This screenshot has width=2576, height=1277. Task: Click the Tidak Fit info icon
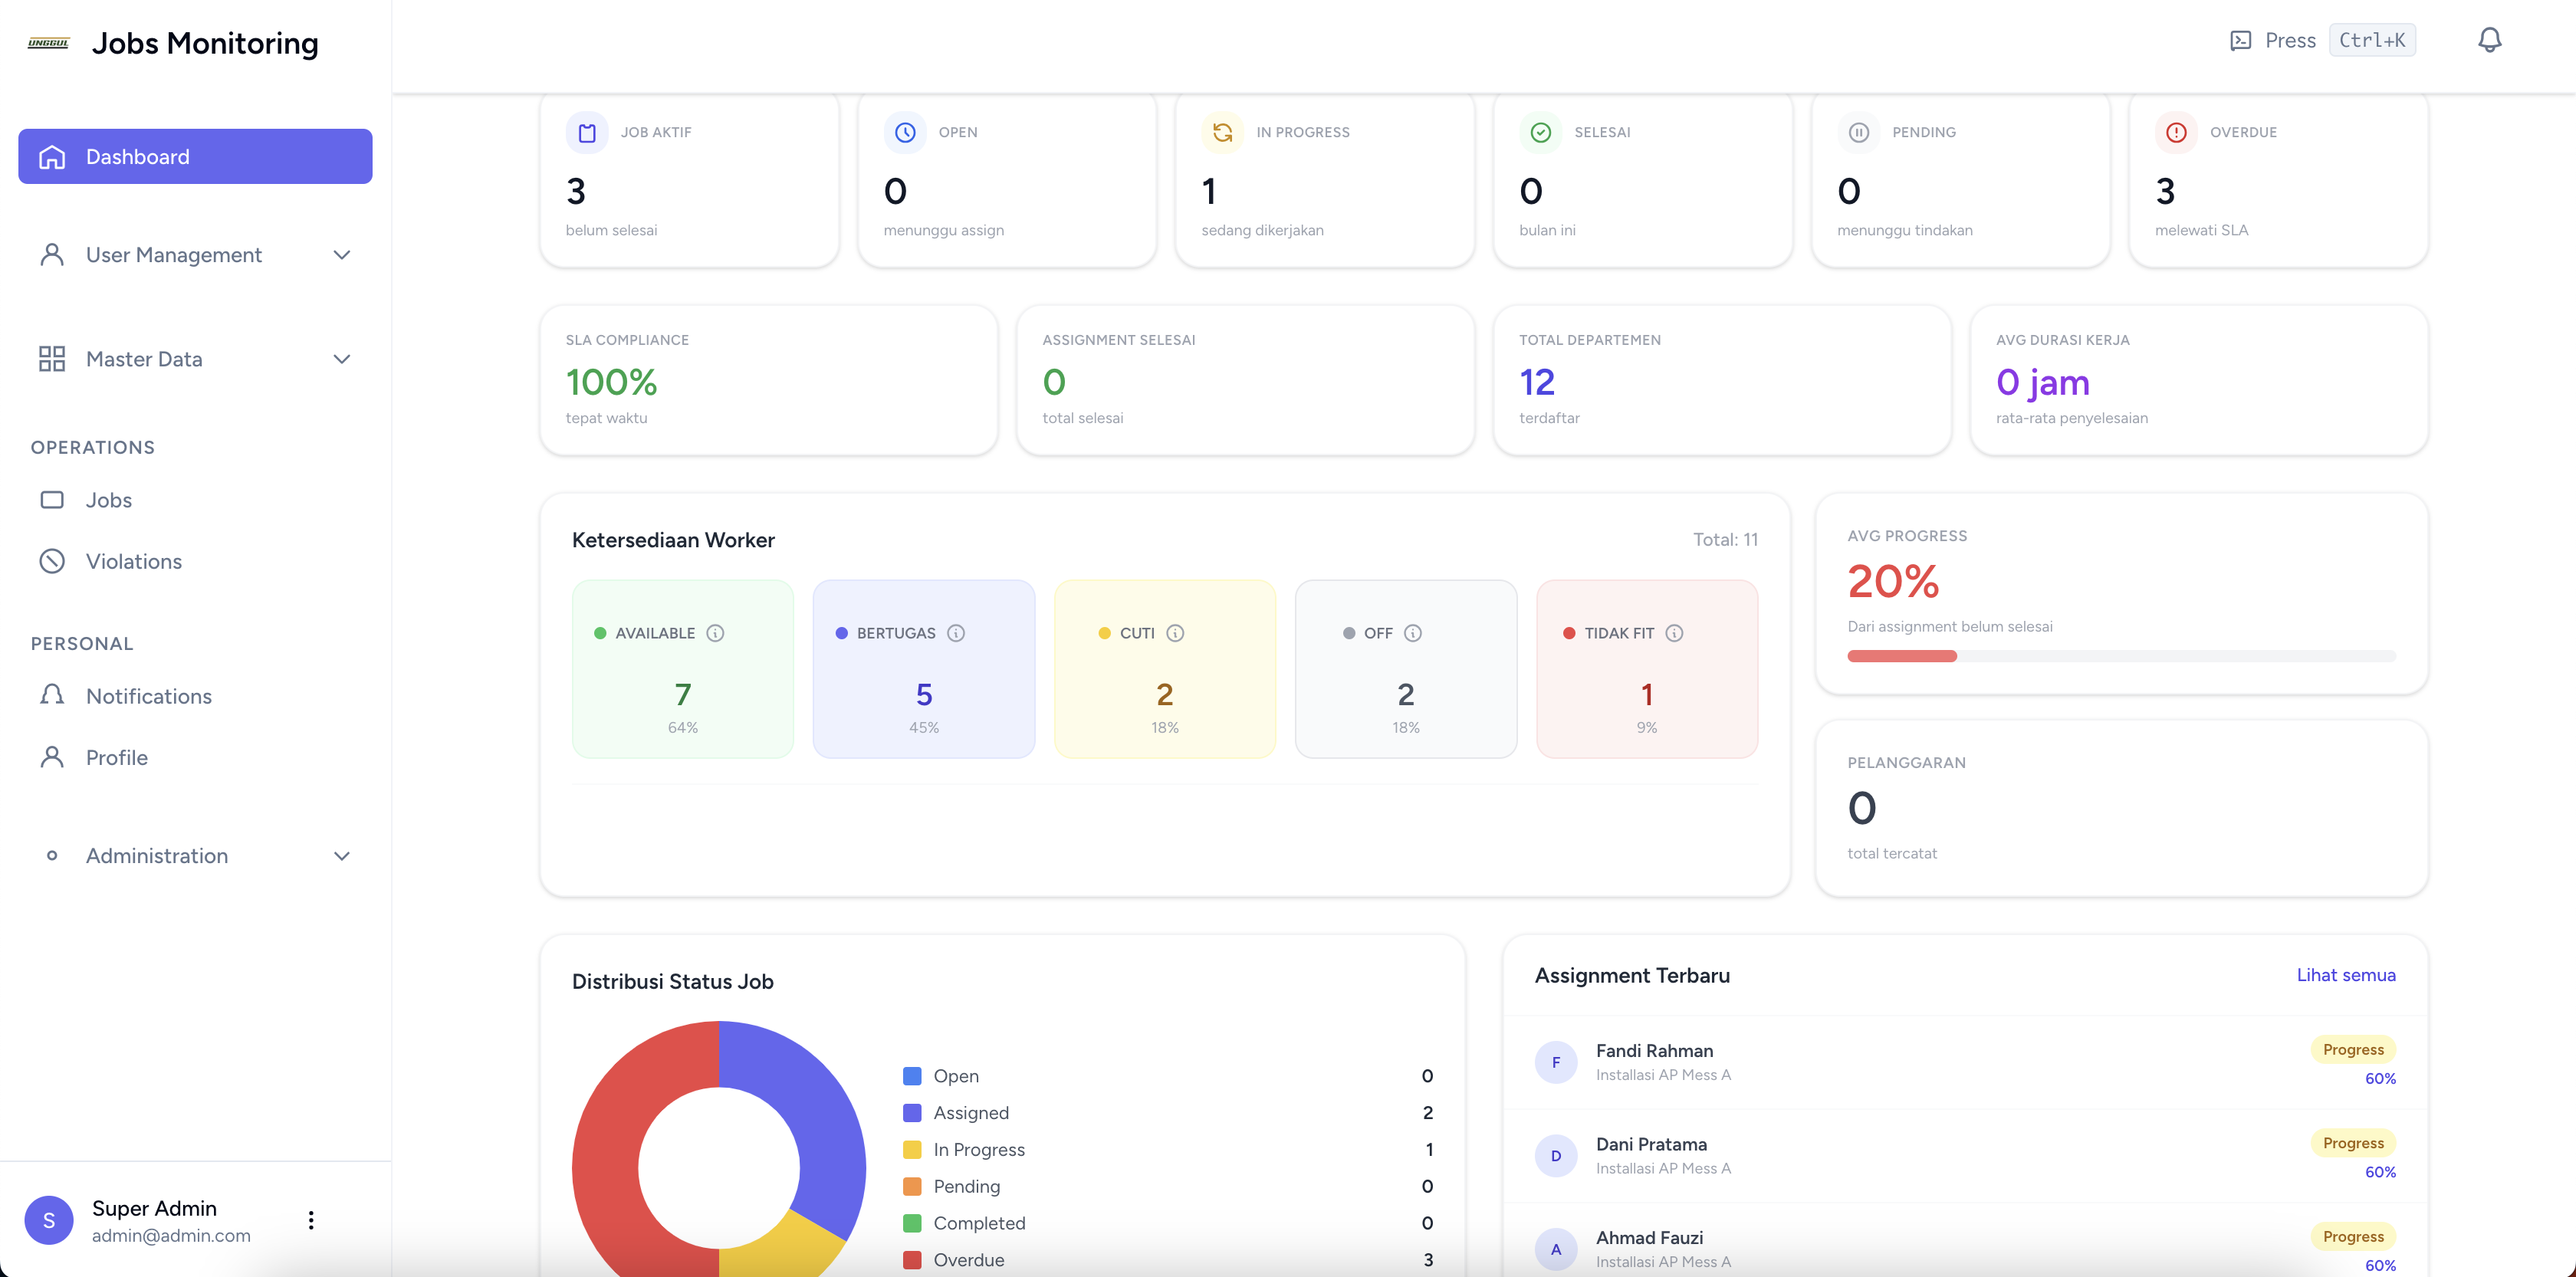tap(1674, 633)
